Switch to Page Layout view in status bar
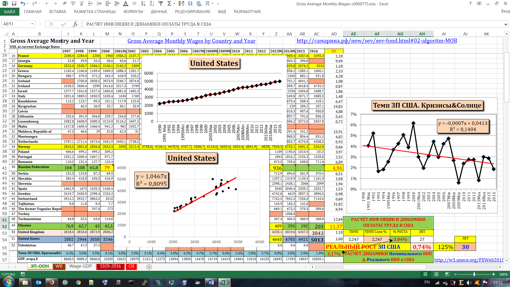The width and height of the screenshot is (510, 287). (x=436, y=274)
